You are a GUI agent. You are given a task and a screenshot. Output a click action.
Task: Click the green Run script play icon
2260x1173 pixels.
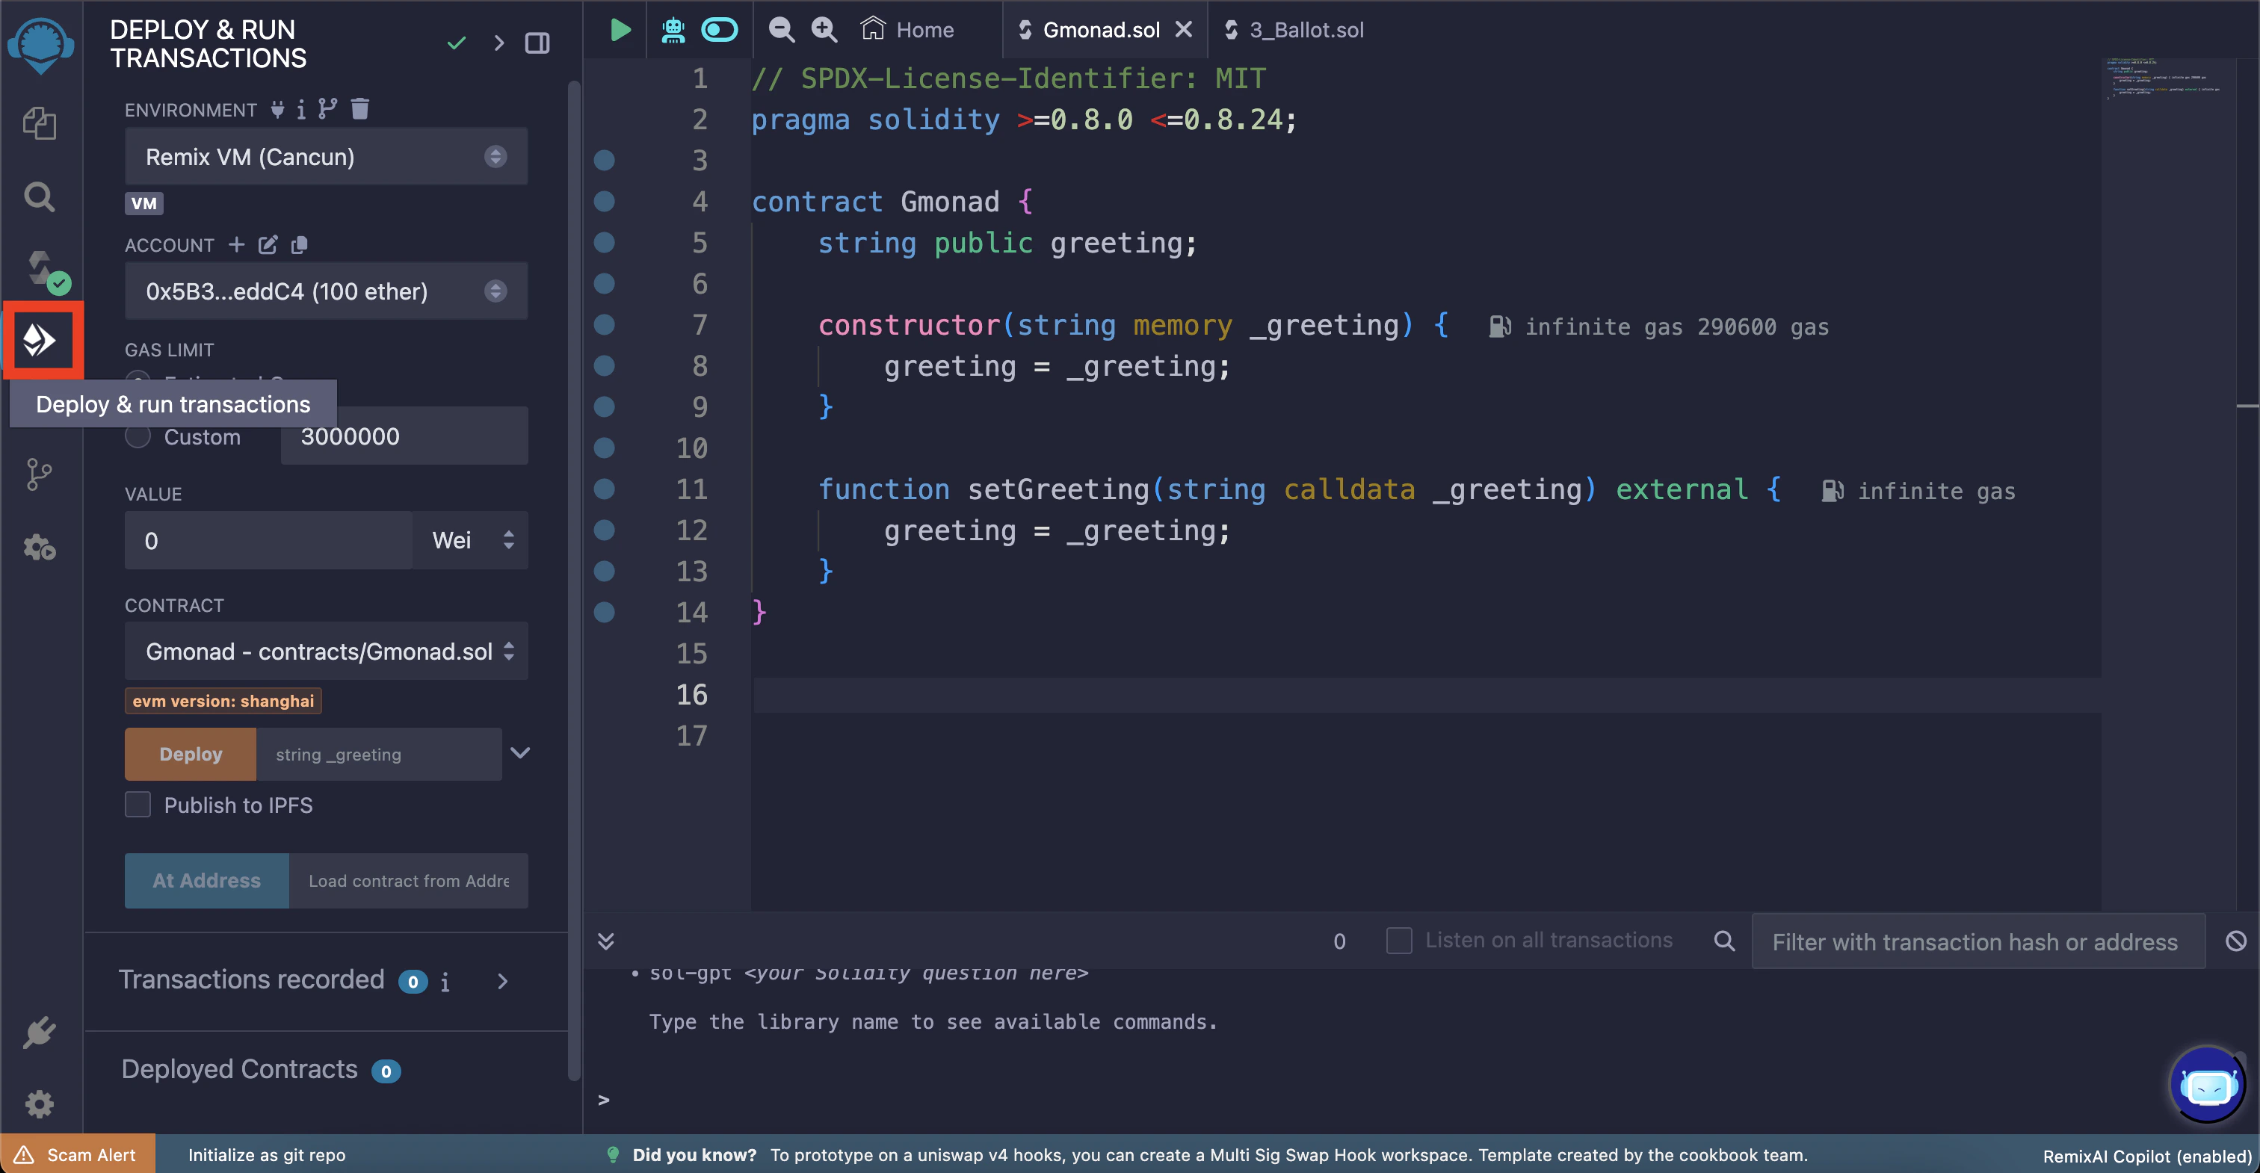pos(620,30)
